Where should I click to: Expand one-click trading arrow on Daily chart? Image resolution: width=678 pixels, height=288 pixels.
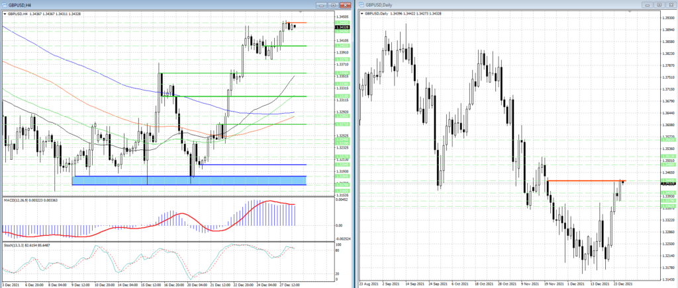click(x=362, y=14)
